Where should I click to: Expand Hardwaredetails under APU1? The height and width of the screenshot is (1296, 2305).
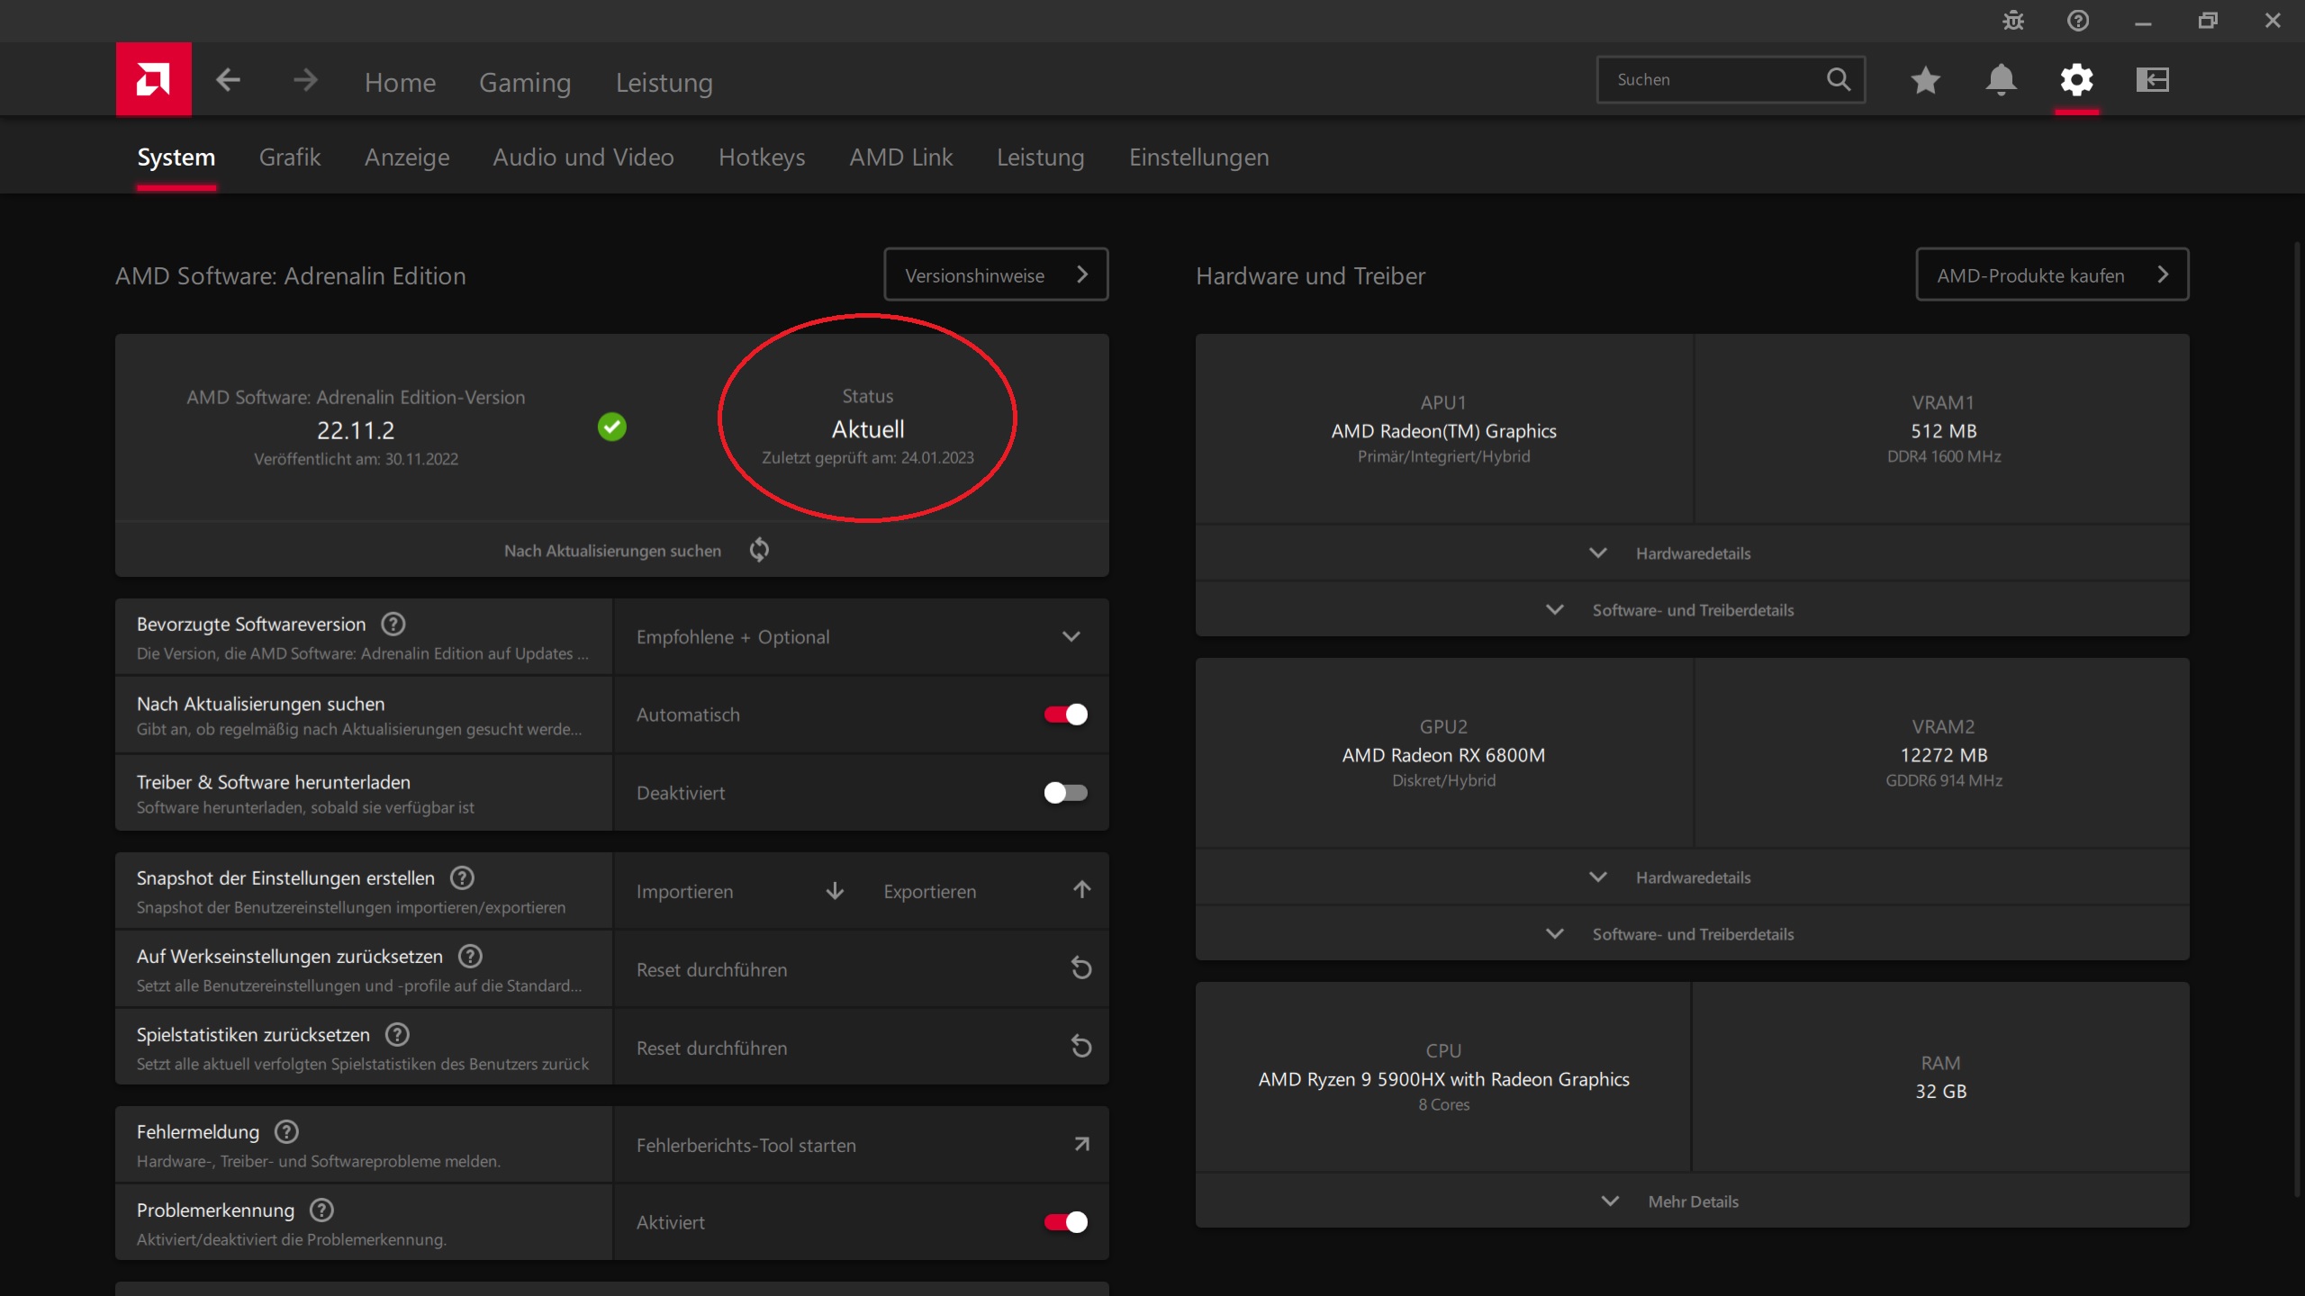(x=1691, y=553)
